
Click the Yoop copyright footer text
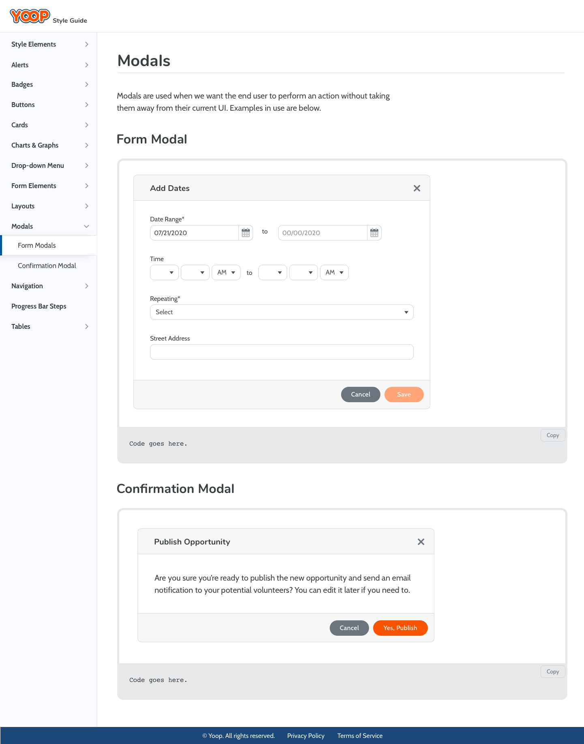[x=238, y=735]
